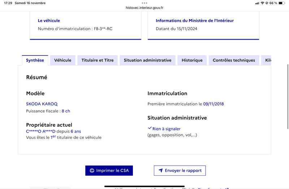This screenshot has width=289, height=189.
Task: Click the 09/11/2018 registration date
Action: pos(213,104)
